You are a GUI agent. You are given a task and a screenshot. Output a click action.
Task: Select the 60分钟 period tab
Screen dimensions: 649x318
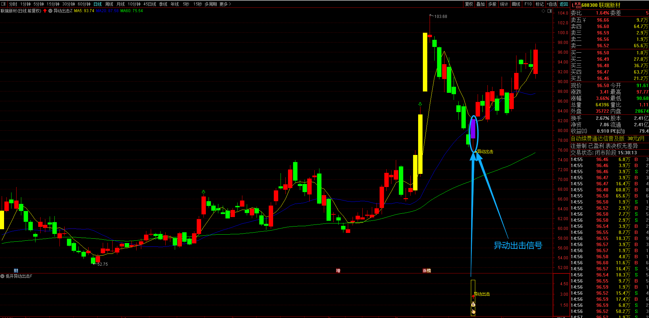click(x=84, y=4)
